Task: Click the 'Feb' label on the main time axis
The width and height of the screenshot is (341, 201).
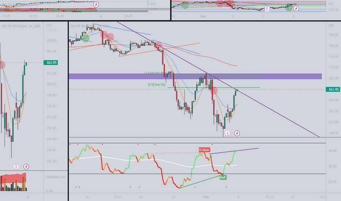Action: coord(206,197)
